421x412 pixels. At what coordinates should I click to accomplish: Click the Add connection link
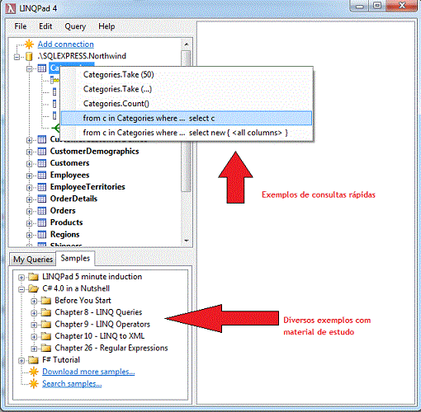pos(66,44)
